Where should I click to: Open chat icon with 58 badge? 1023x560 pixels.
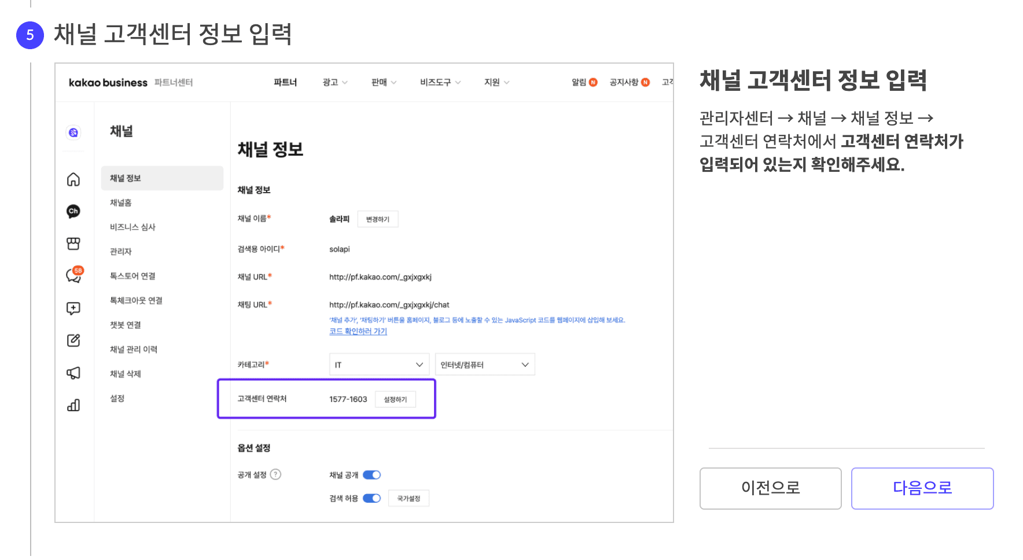(74, 275)
